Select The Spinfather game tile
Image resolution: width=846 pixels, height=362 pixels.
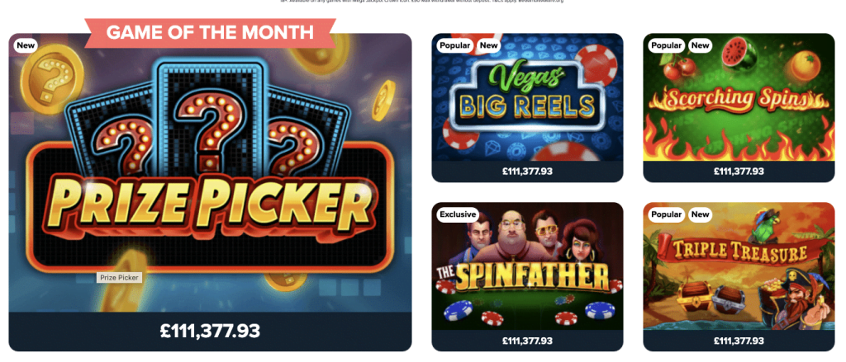[527, 266]
